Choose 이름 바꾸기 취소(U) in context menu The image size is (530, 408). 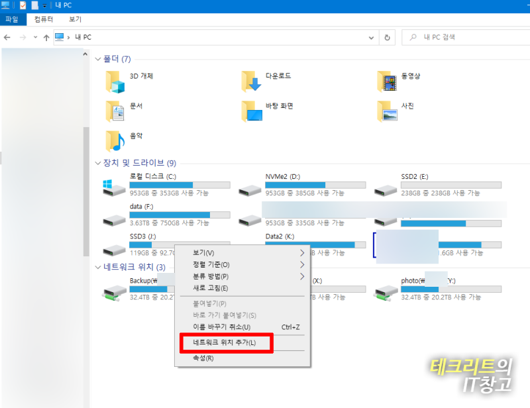(242, 327)
